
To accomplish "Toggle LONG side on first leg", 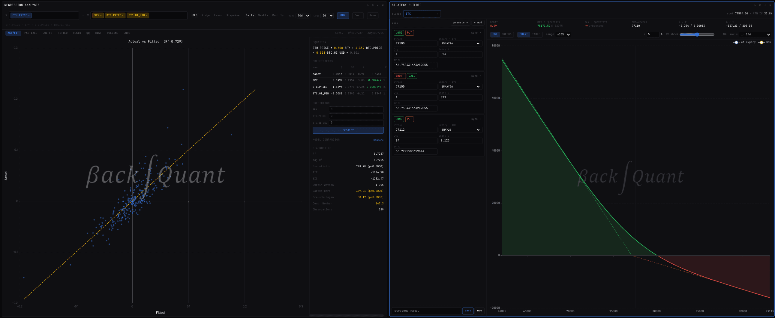I will [399, 33].
